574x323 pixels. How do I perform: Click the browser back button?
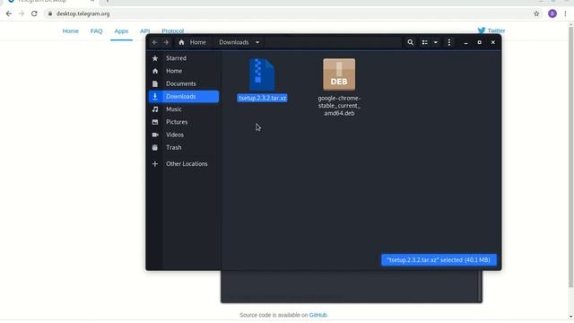[9, 13]
